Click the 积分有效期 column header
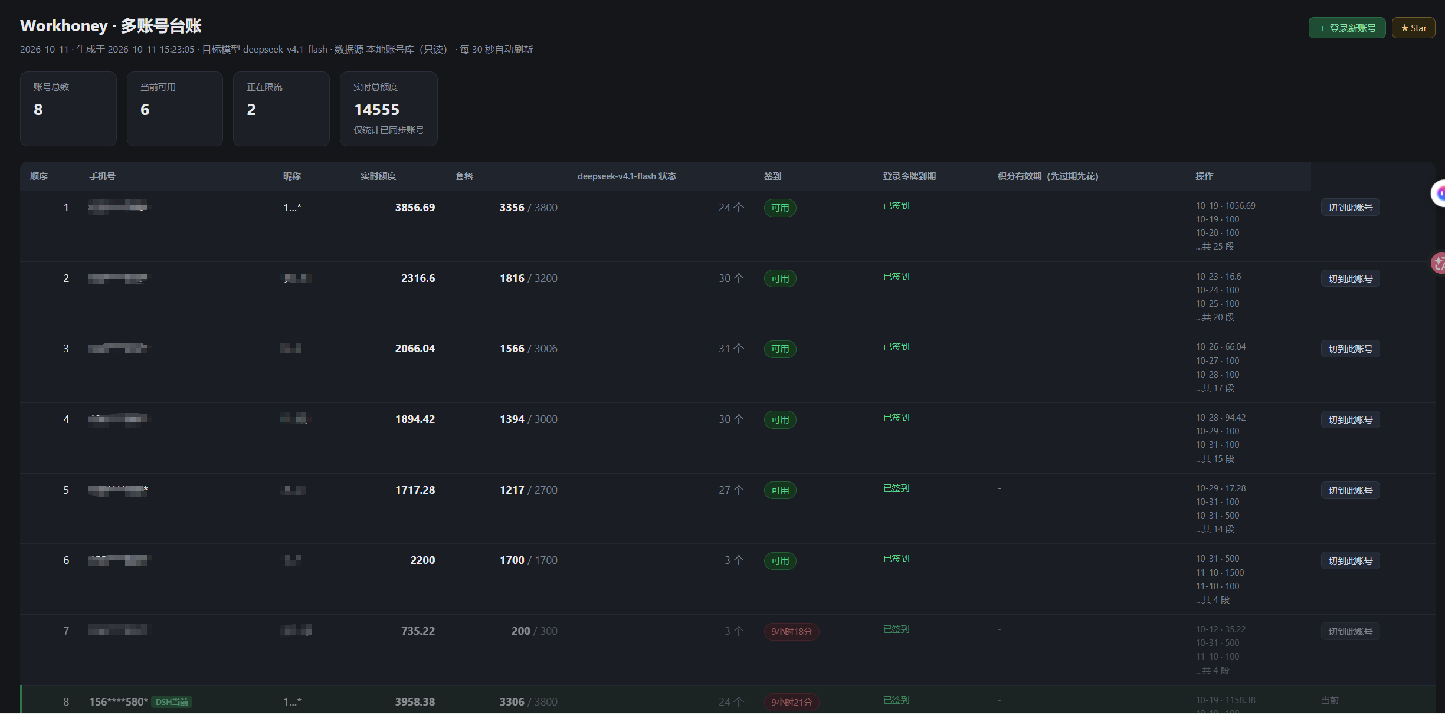This screenshot has height=715, width=1445. pyautogui.click(x=1048, y=176)
